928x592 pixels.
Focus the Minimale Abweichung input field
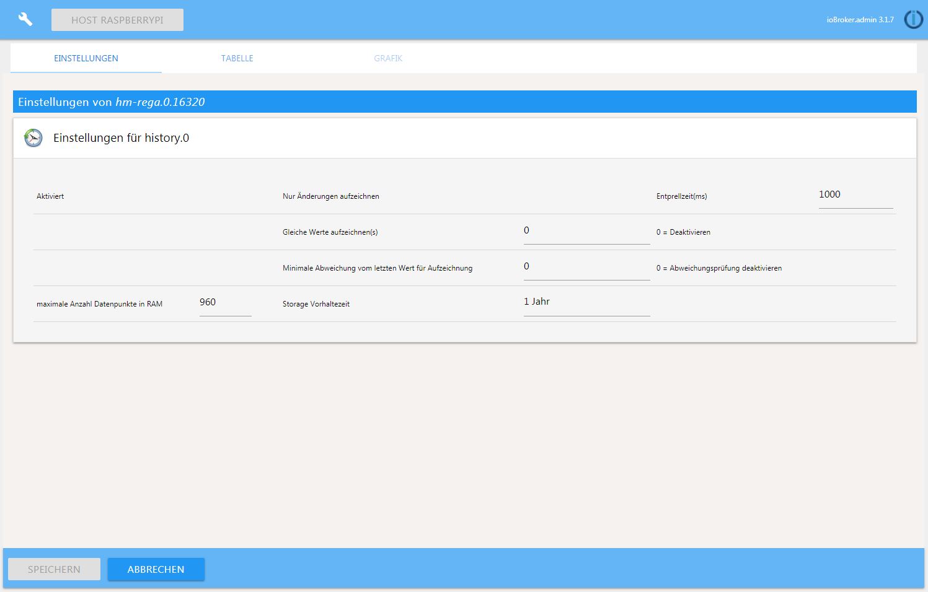pos(586,267)
